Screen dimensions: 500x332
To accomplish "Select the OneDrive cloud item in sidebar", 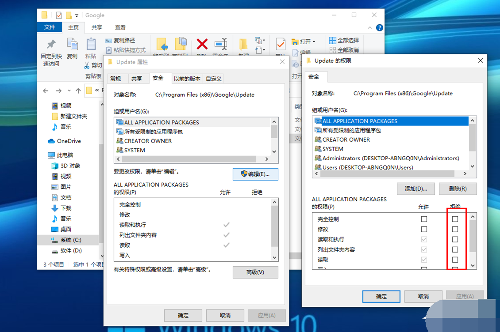I will [x=69, y=141].
